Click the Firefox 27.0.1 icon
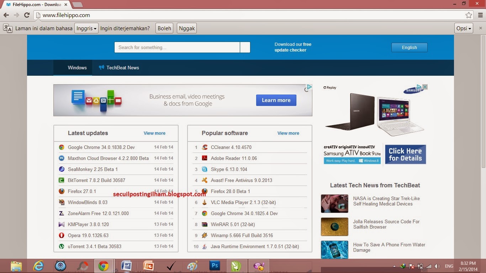This screenshot has width=486, height=273. [x=62, y=191]
